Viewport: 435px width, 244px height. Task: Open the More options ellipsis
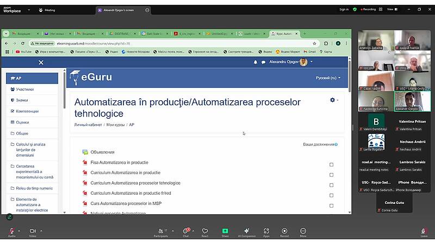(x=303, y=232)
